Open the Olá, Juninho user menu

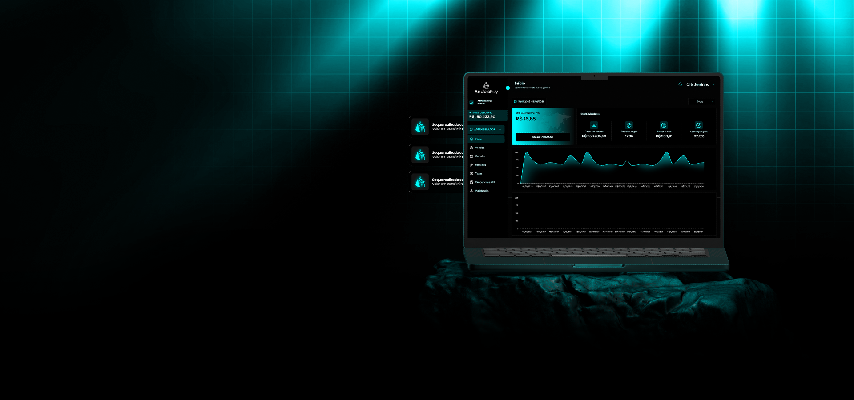(x=700, y=84)
